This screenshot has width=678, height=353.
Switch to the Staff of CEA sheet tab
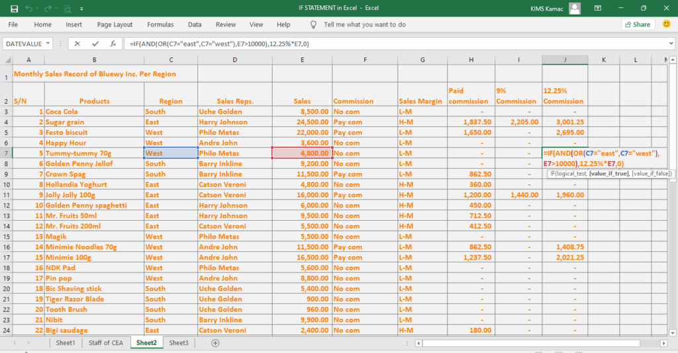105,343
